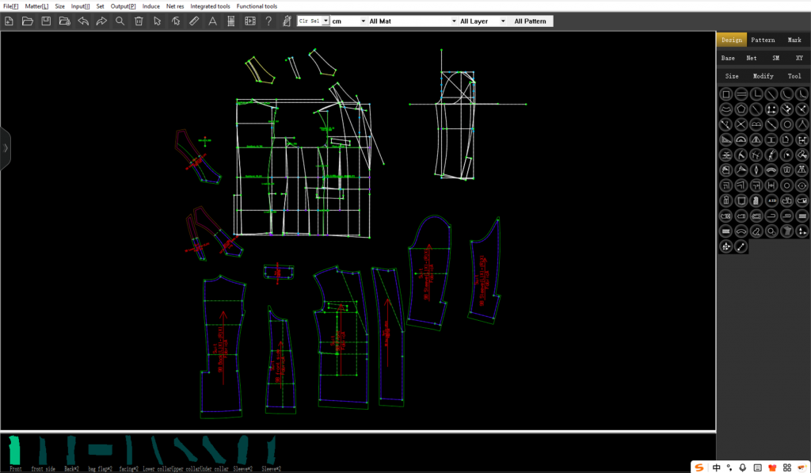811x473 pixels.
Task: Click the Modify button in right panel
Action: pos(763,76)
